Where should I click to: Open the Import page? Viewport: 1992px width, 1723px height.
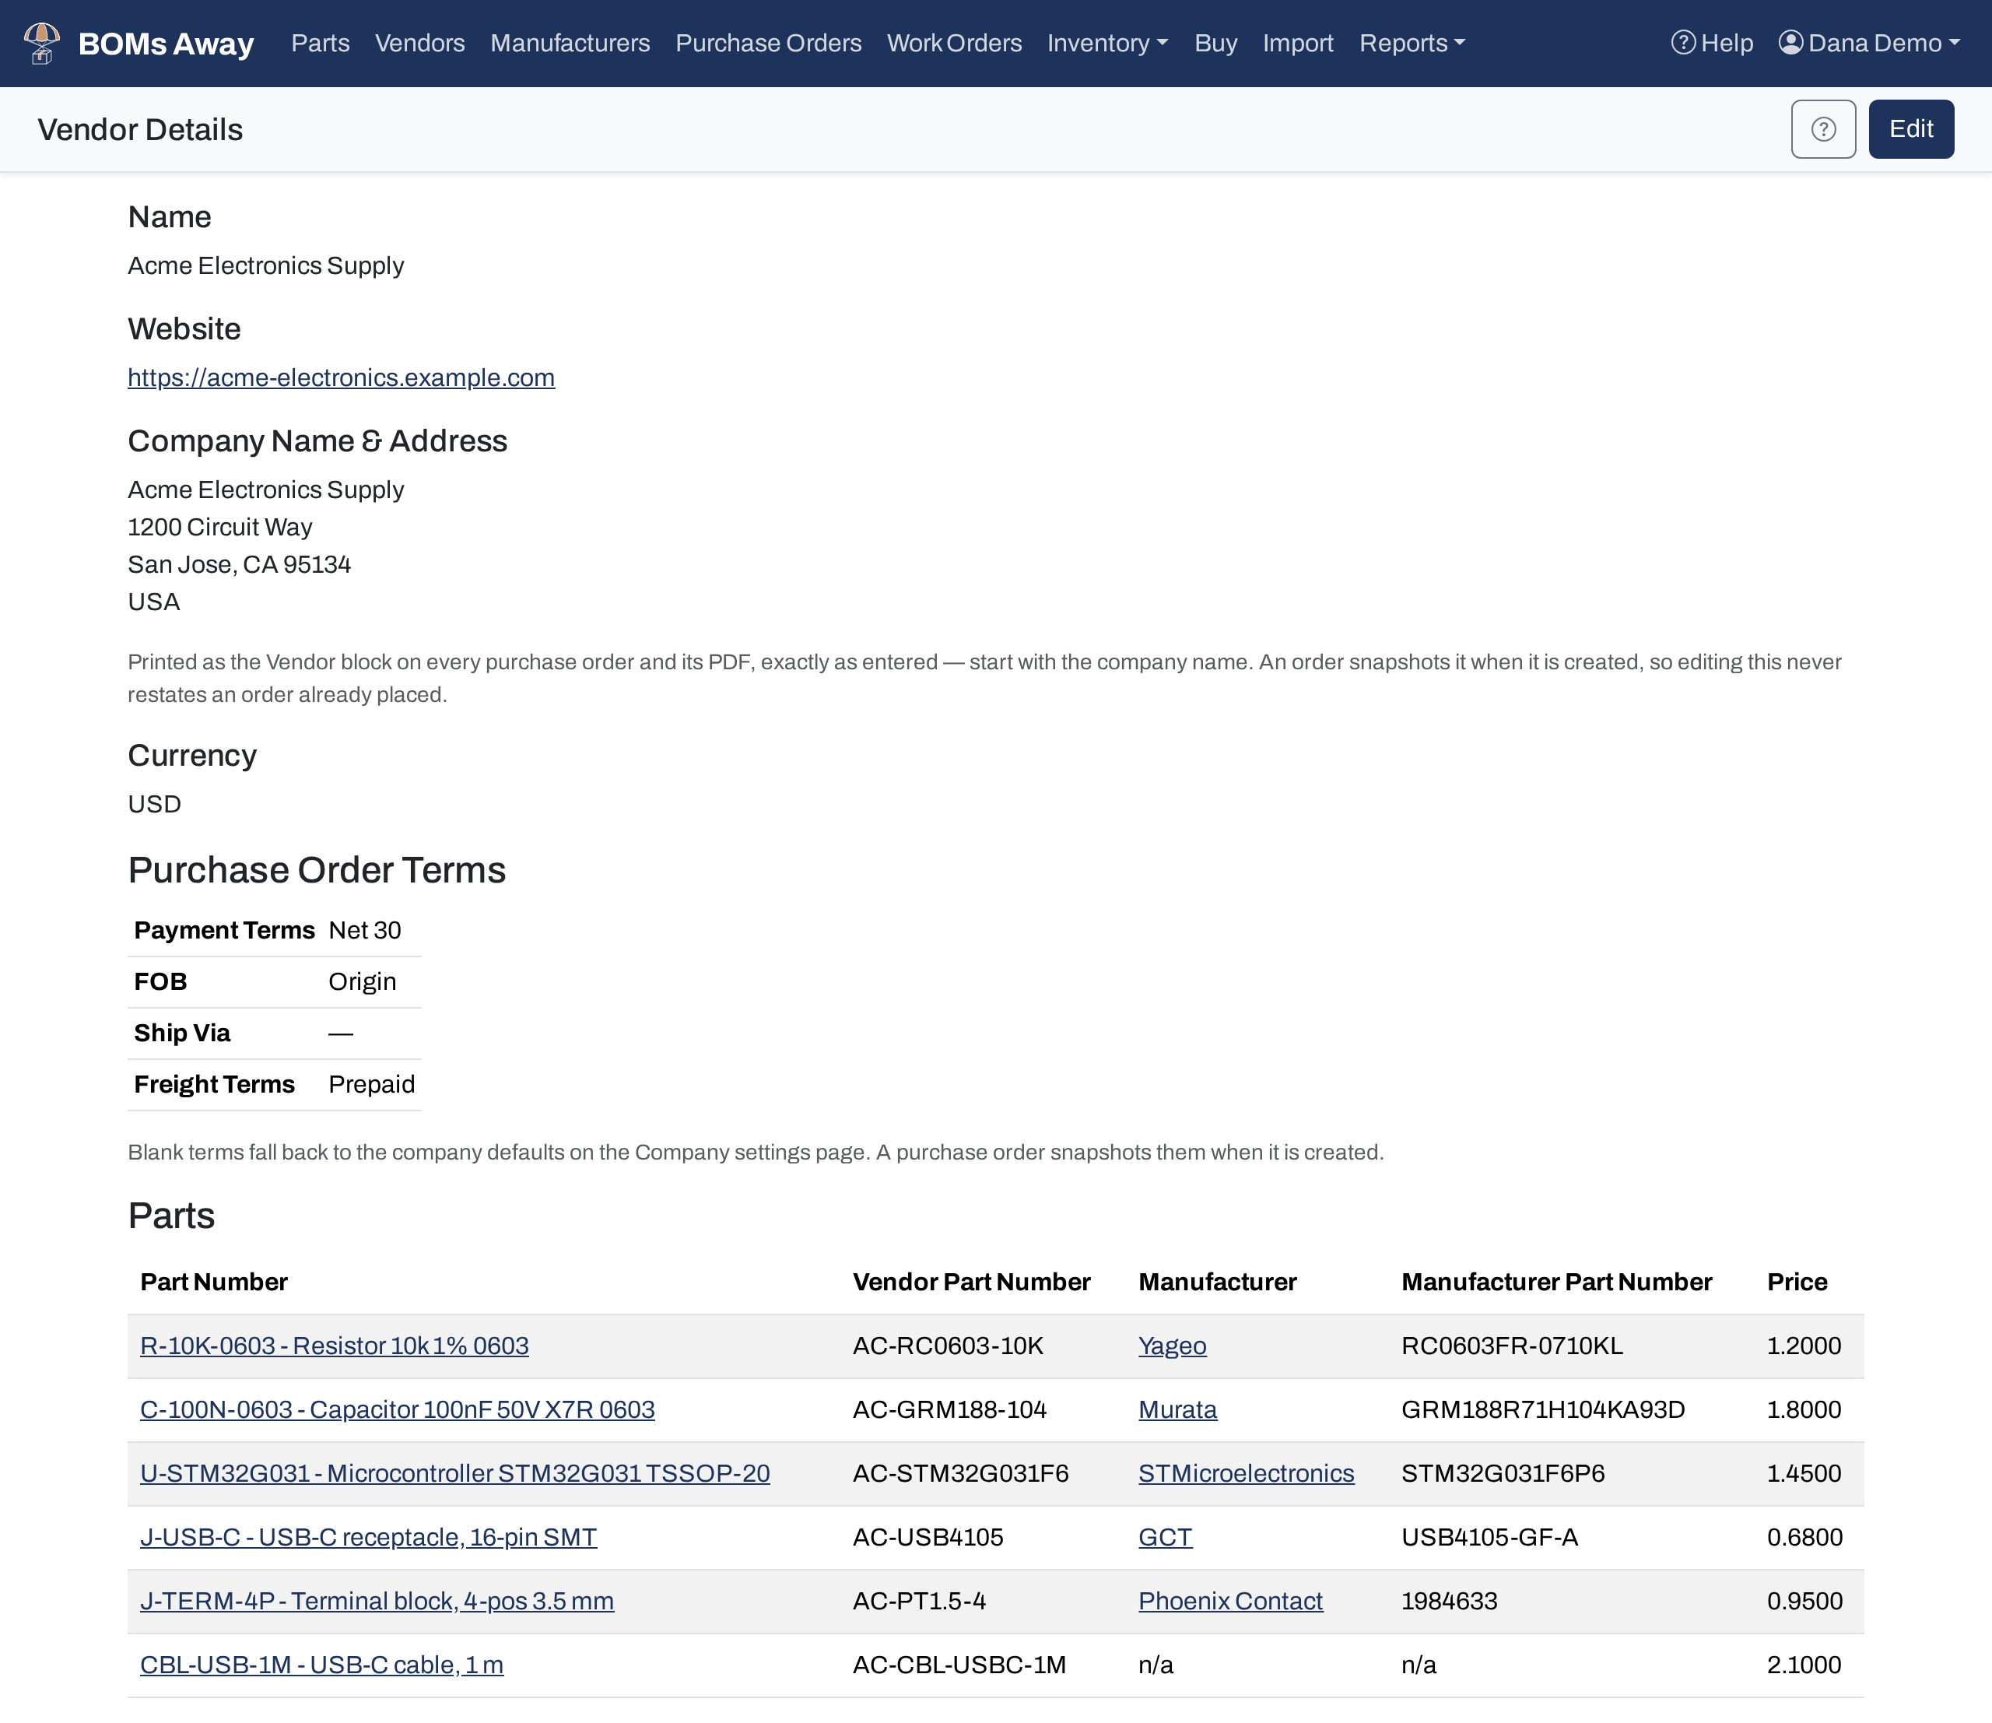(x=1298, y=44)
